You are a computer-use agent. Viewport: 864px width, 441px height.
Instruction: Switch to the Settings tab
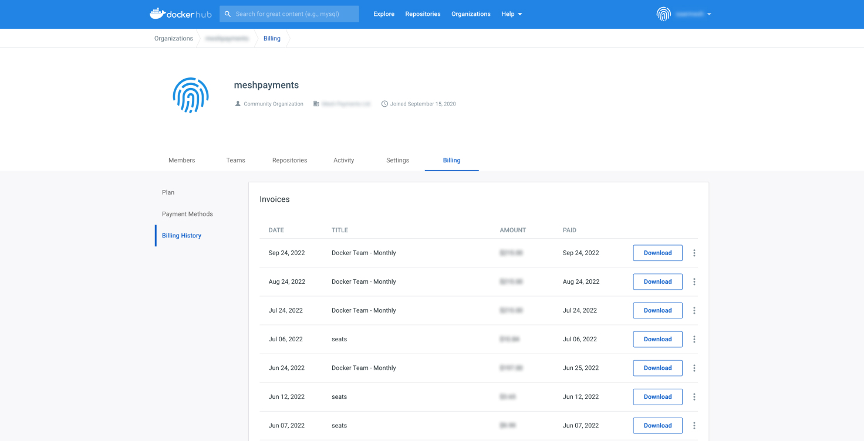pyautogui.click(x=397, y=160)
